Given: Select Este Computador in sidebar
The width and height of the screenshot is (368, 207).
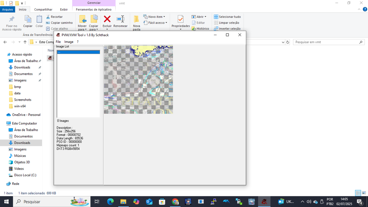Looking at the screenshot, I should (x=24, y=123).
